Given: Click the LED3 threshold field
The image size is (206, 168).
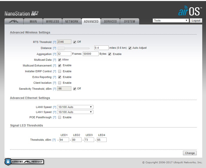Looking at the screenshot, I should (x=89, y=140).
